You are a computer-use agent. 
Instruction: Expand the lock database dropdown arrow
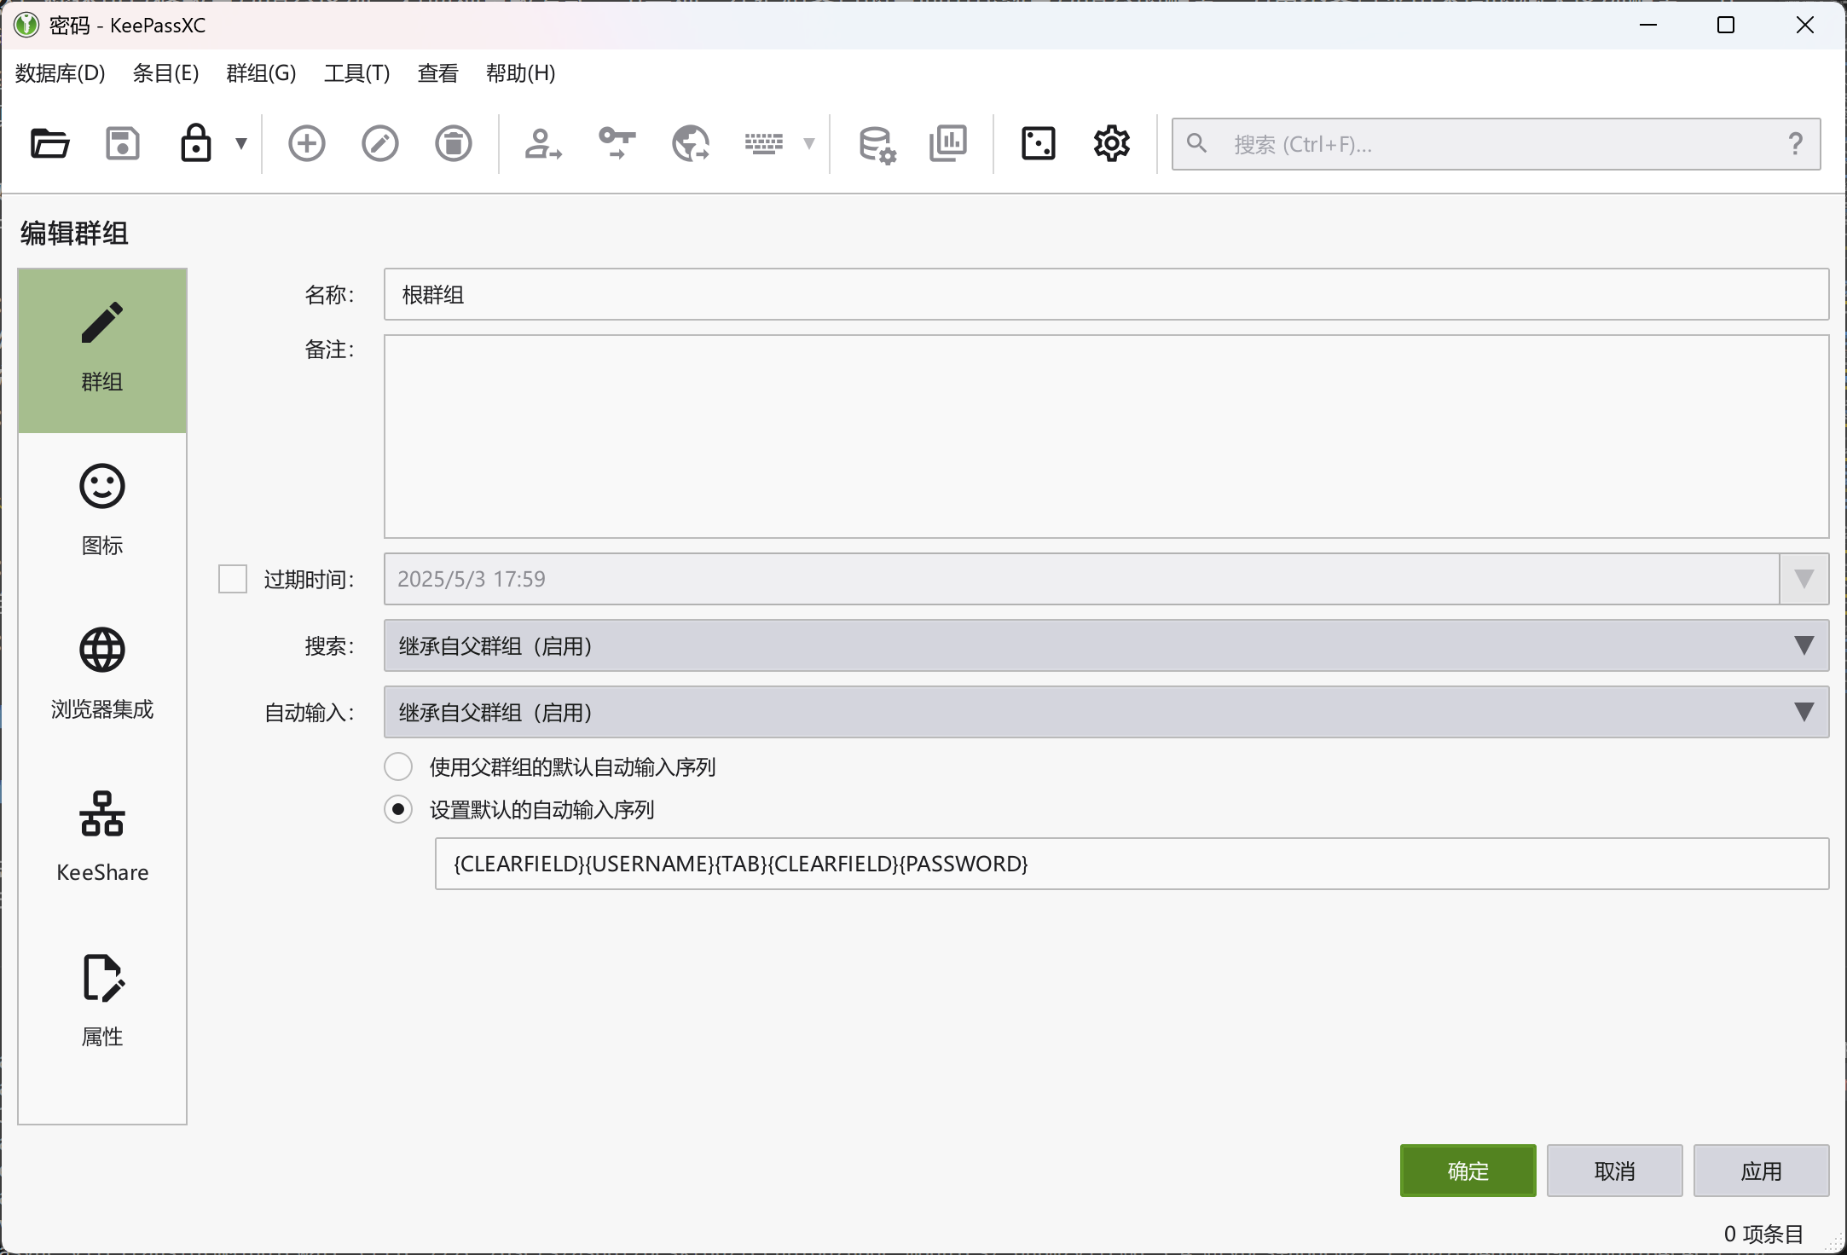(241, 143)
